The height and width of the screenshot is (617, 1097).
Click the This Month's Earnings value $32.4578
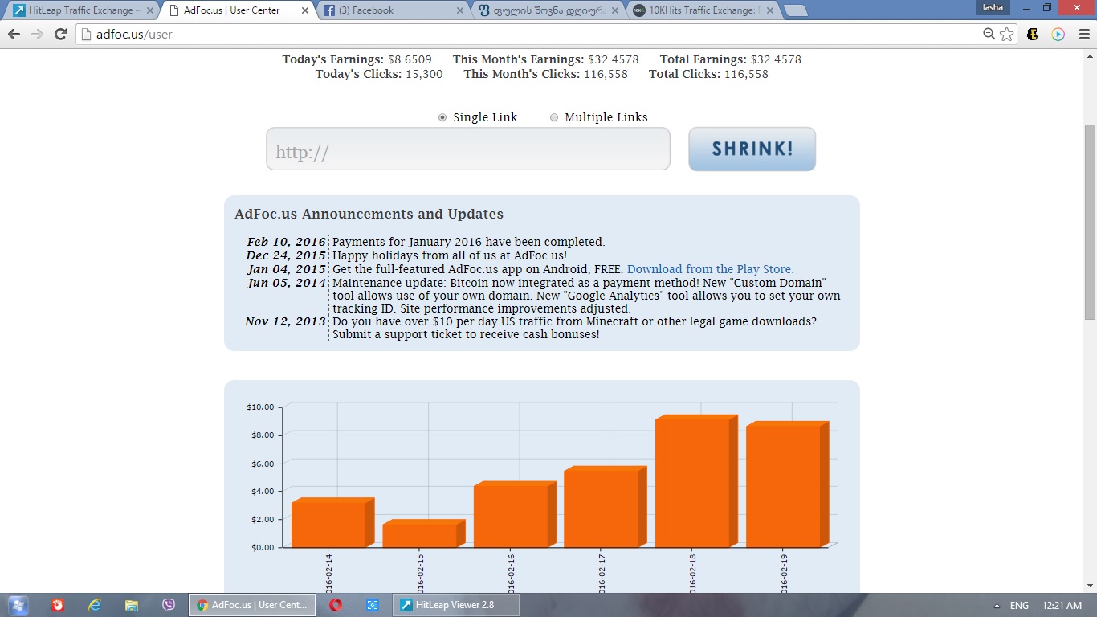[614, 59]
